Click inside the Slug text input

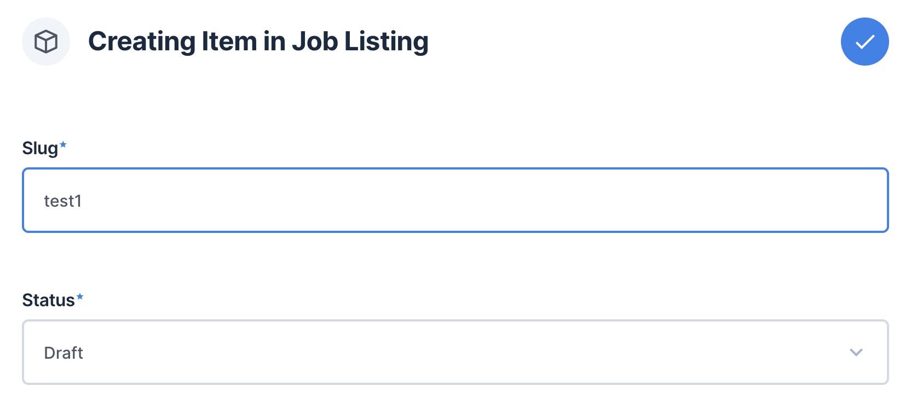(455, 200)
